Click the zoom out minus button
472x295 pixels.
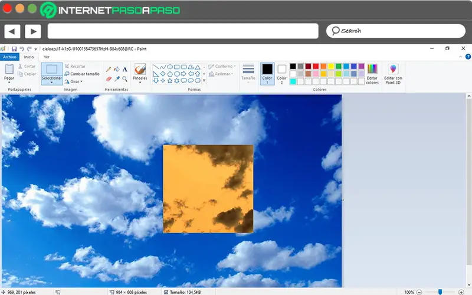point(419,292)
